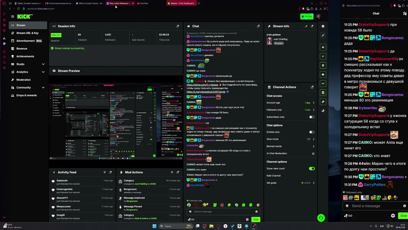Open Moderation page in sidebar

coord(28,80)
